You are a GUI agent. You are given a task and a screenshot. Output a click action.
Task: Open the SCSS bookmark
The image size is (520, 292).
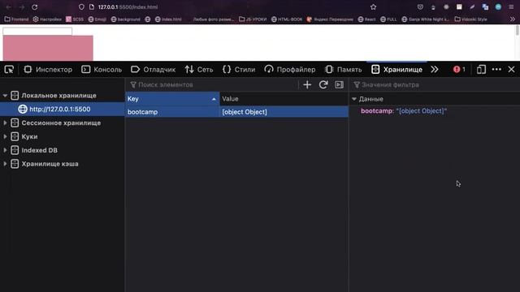[75, 19]
